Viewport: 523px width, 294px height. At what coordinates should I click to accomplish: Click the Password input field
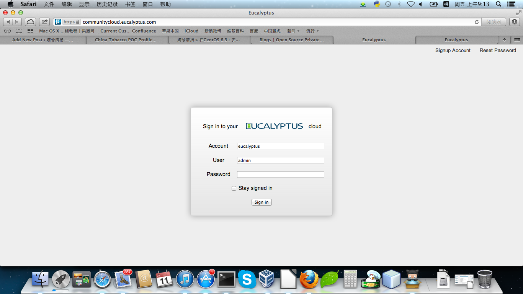281,174
